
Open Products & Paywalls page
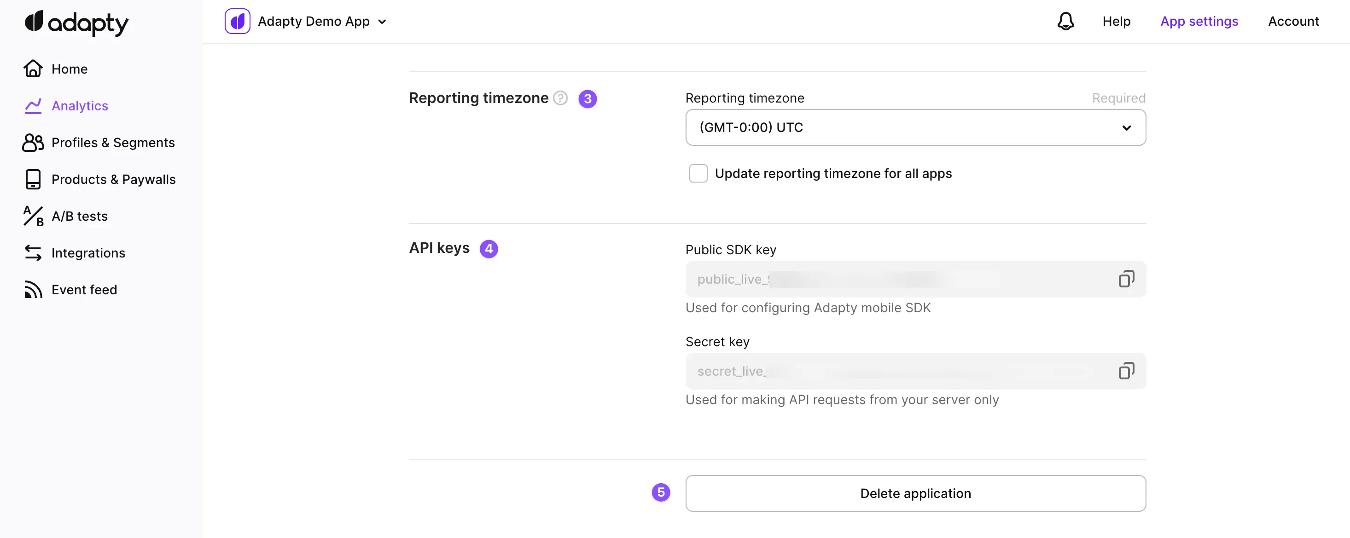click(113, 179)
